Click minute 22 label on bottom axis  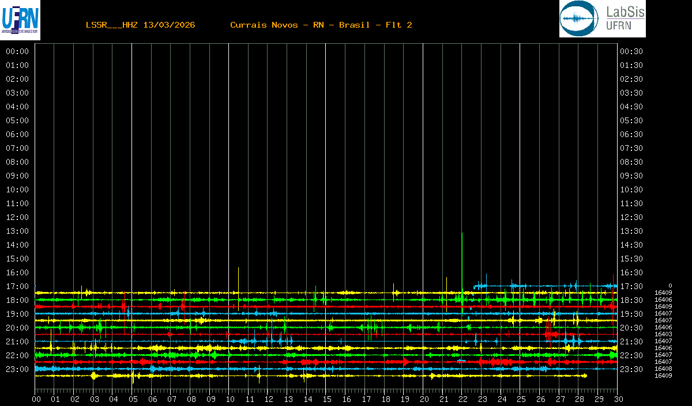pos(462,399)
